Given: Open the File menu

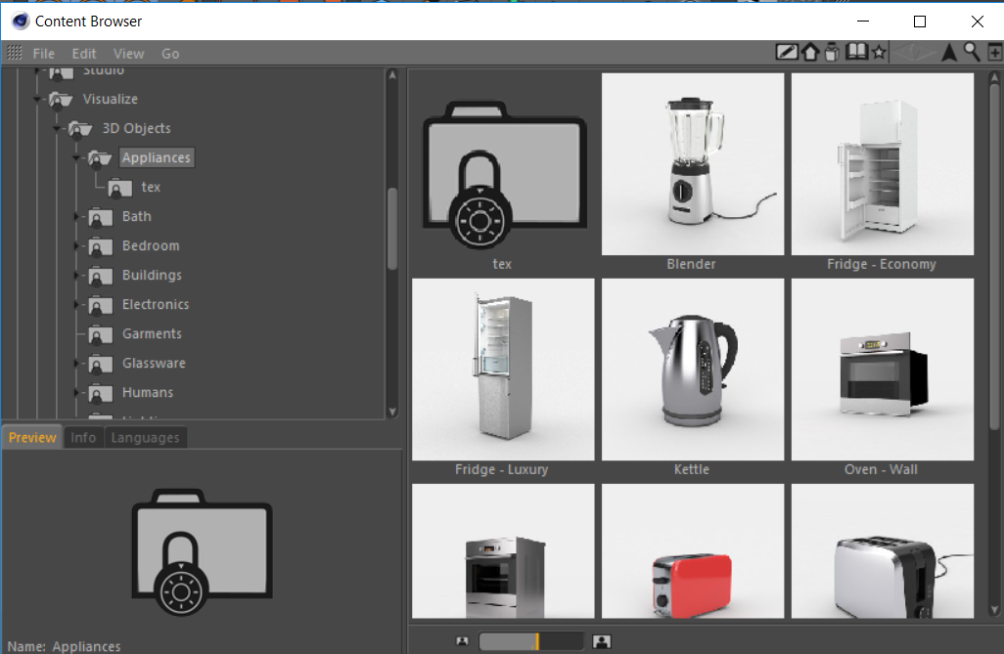Looking at the screenshot, I should click(x=43, y=54).
